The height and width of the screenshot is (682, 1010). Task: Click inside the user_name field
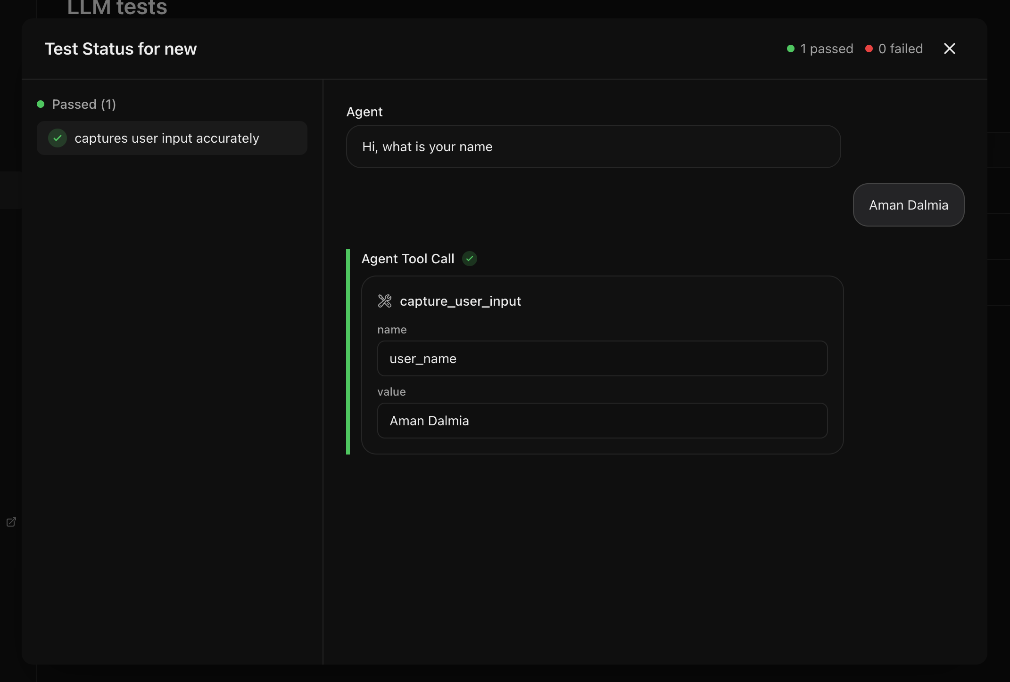602,358
